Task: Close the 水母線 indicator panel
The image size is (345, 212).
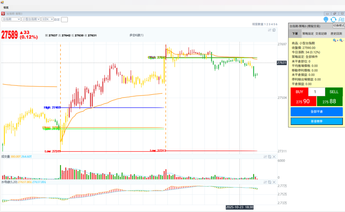Action: pos(274,182)
